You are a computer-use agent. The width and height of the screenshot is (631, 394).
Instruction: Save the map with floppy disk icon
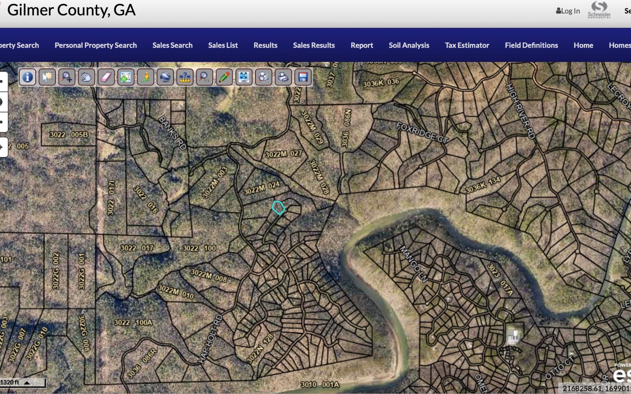pos(303,77)
